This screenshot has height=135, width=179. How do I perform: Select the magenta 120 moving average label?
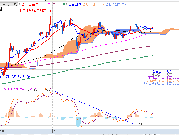[49, 4]
